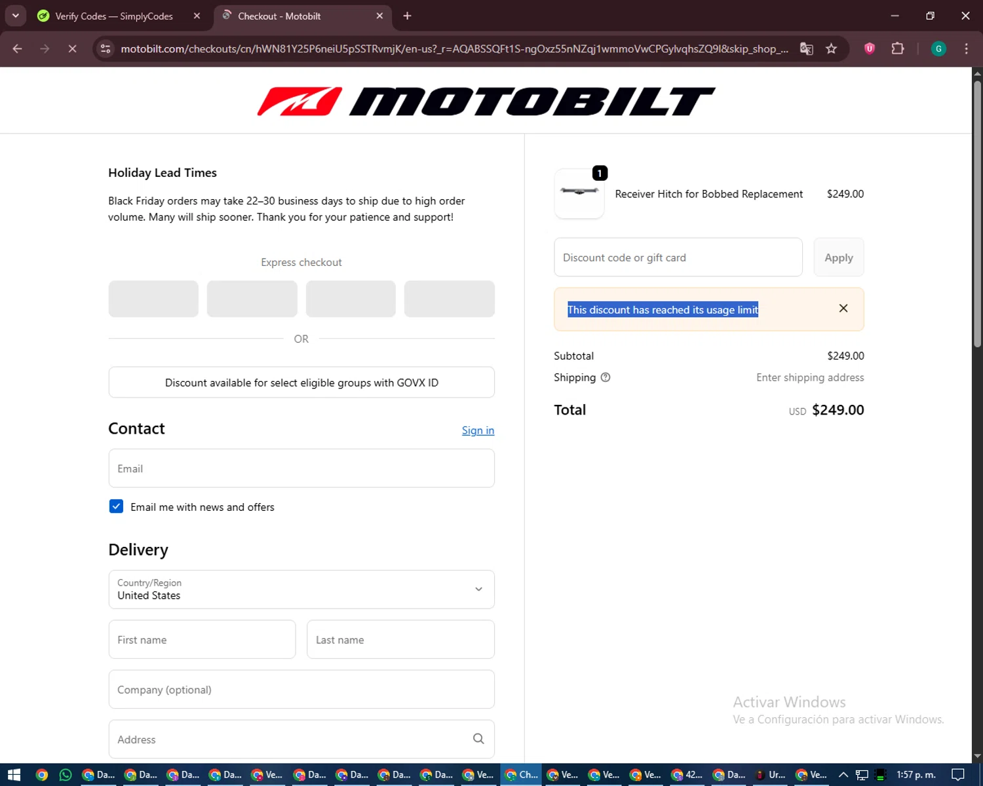Viewport: 983px width, 786px height.
Task: Focus the Address field
Action: (x=301, y=739)
